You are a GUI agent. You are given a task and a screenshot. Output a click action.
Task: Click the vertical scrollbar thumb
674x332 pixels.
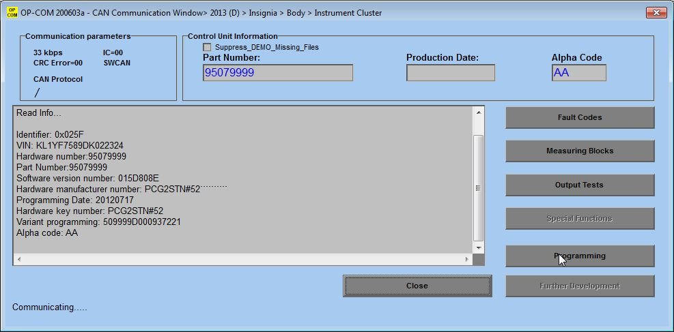[x=478, y=187]
